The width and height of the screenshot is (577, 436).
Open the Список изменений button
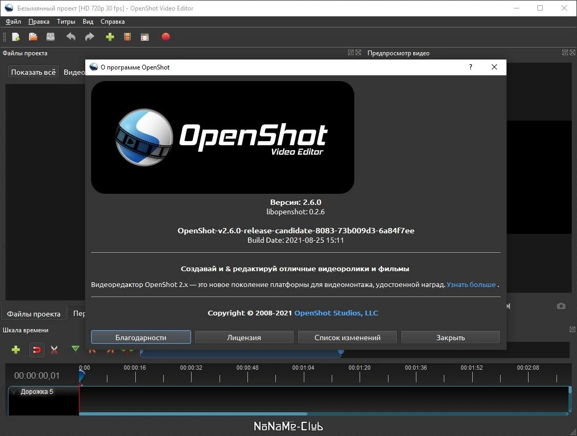coord(347,338)
